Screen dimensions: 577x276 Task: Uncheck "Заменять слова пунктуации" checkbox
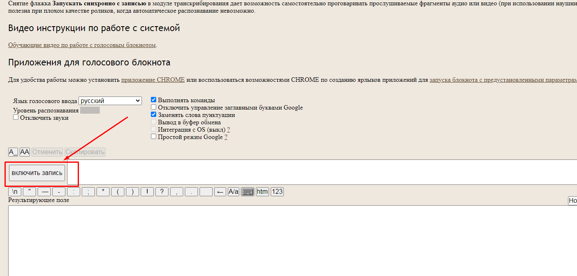coord(154,114)
